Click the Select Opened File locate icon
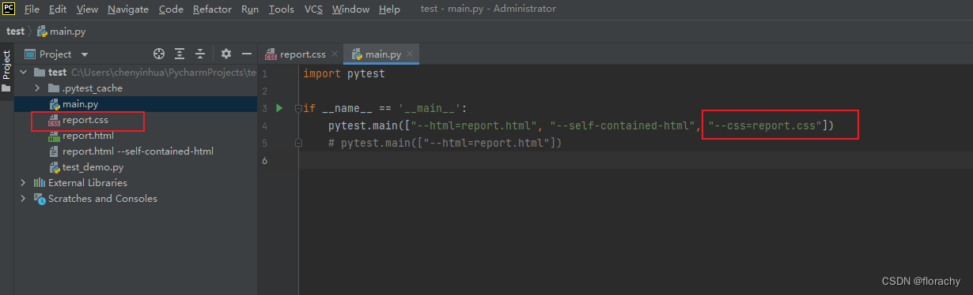This screenshot has width=973, height=295. 158,54
